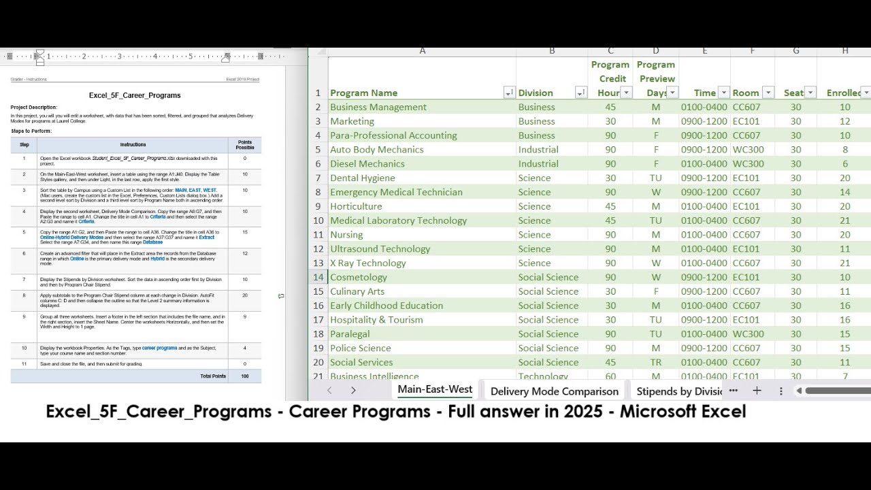Select column D header

(656, 51)
